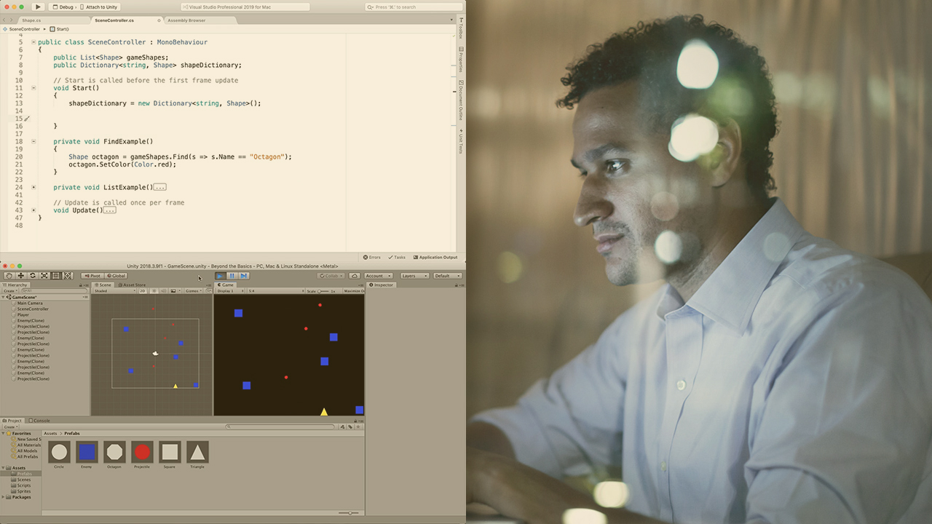Pause the running Unity game
Screen dimensions: 932x524
232,276
